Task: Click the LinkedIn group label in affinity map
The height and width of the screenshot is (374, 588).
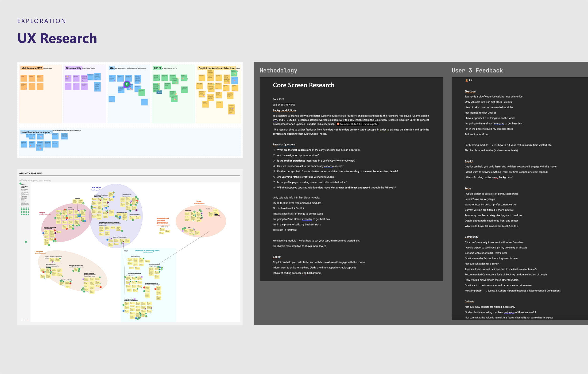Action: pos(78,198)
